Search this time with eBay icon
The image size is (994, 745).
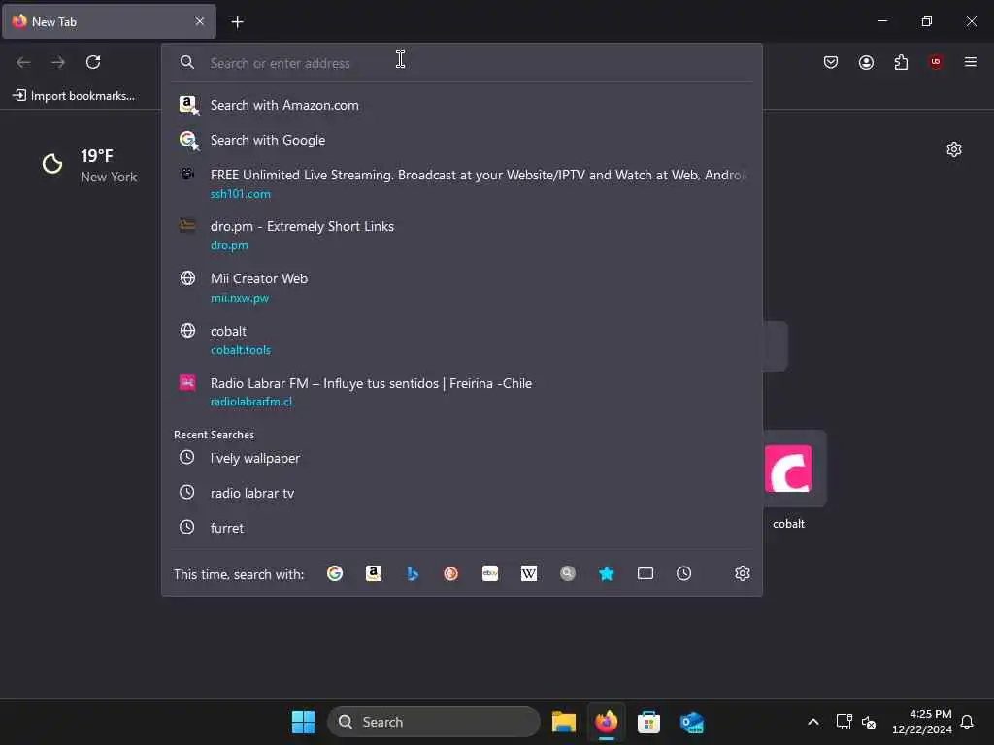click(490, 573)
